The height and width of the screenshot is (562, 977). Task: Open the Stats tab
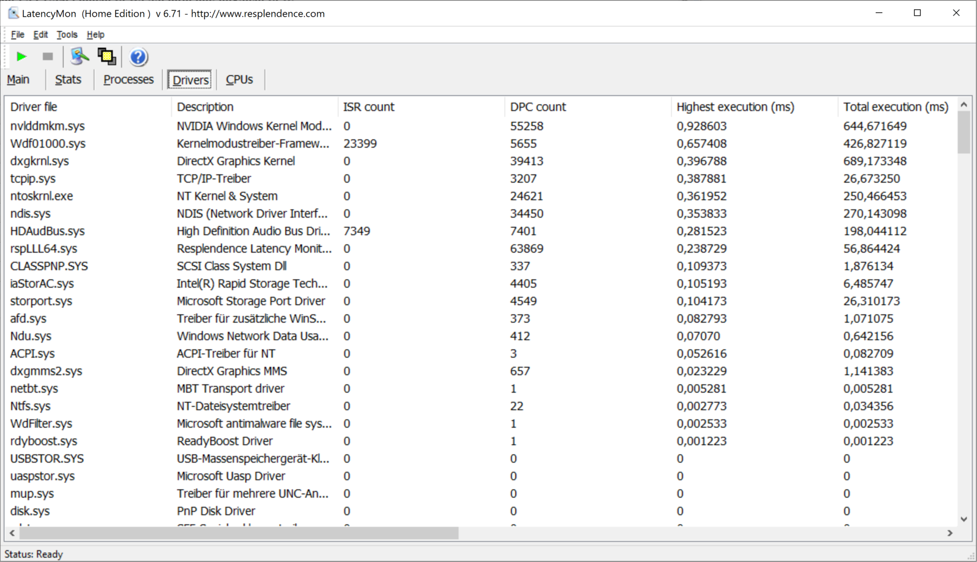pyautogui.click(x=68, y=80)
